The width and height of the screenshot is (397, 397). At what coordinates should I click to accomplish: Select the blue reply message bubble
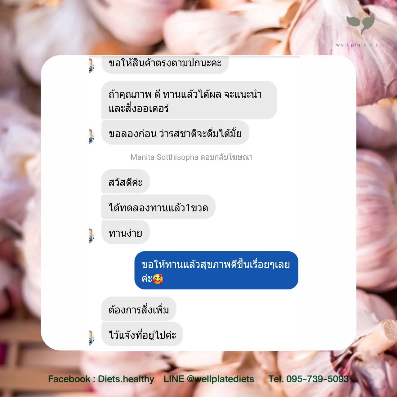(216, 270)
